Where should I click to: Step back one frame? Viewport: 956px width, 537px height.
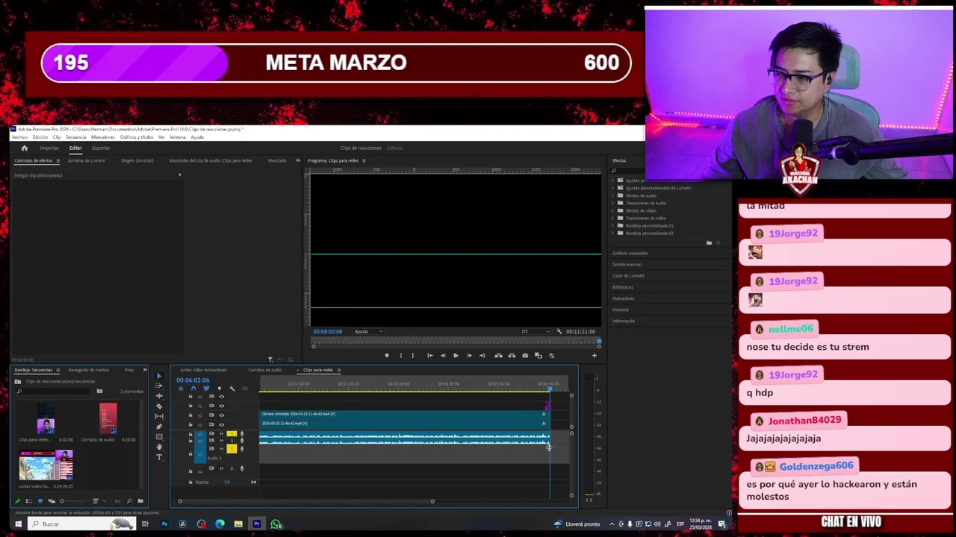pos(443,356)
